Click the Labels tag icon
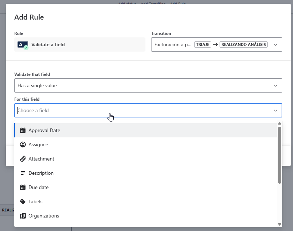 point(23,201)
